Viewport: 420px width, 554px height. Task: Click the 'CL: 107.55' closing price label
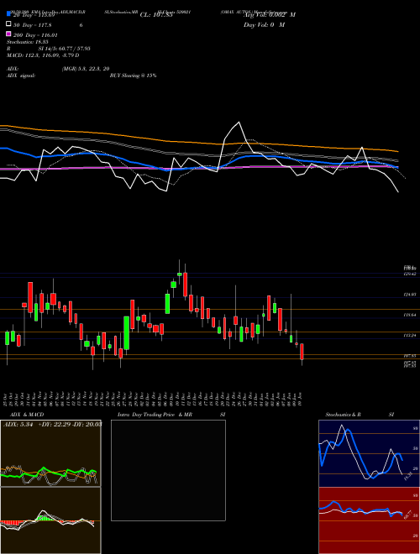[156, 15]
